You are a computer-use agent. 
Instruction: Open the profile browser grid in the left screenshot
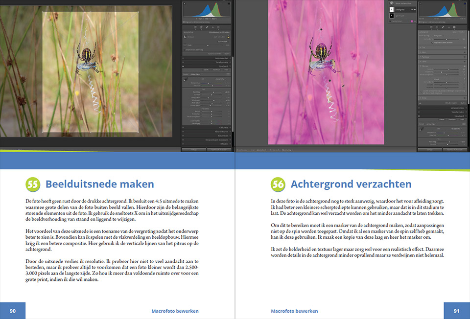point(228,74)
